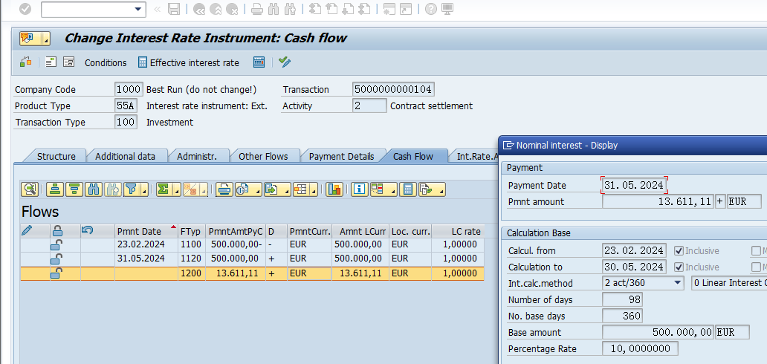Viewport: 767px width, 364px height.
Task: Sort flows in ascending order
Action: pyautogui.click(x=55, y=189)
